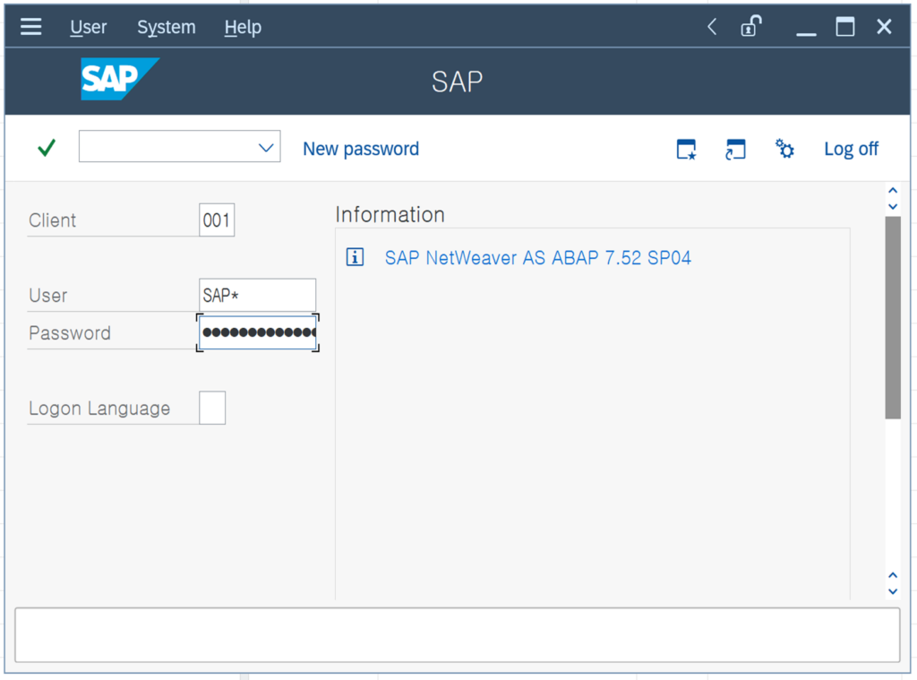Click the bottom scroll up arrow
Screen dimensions: 917x680
tap(893, 574)
